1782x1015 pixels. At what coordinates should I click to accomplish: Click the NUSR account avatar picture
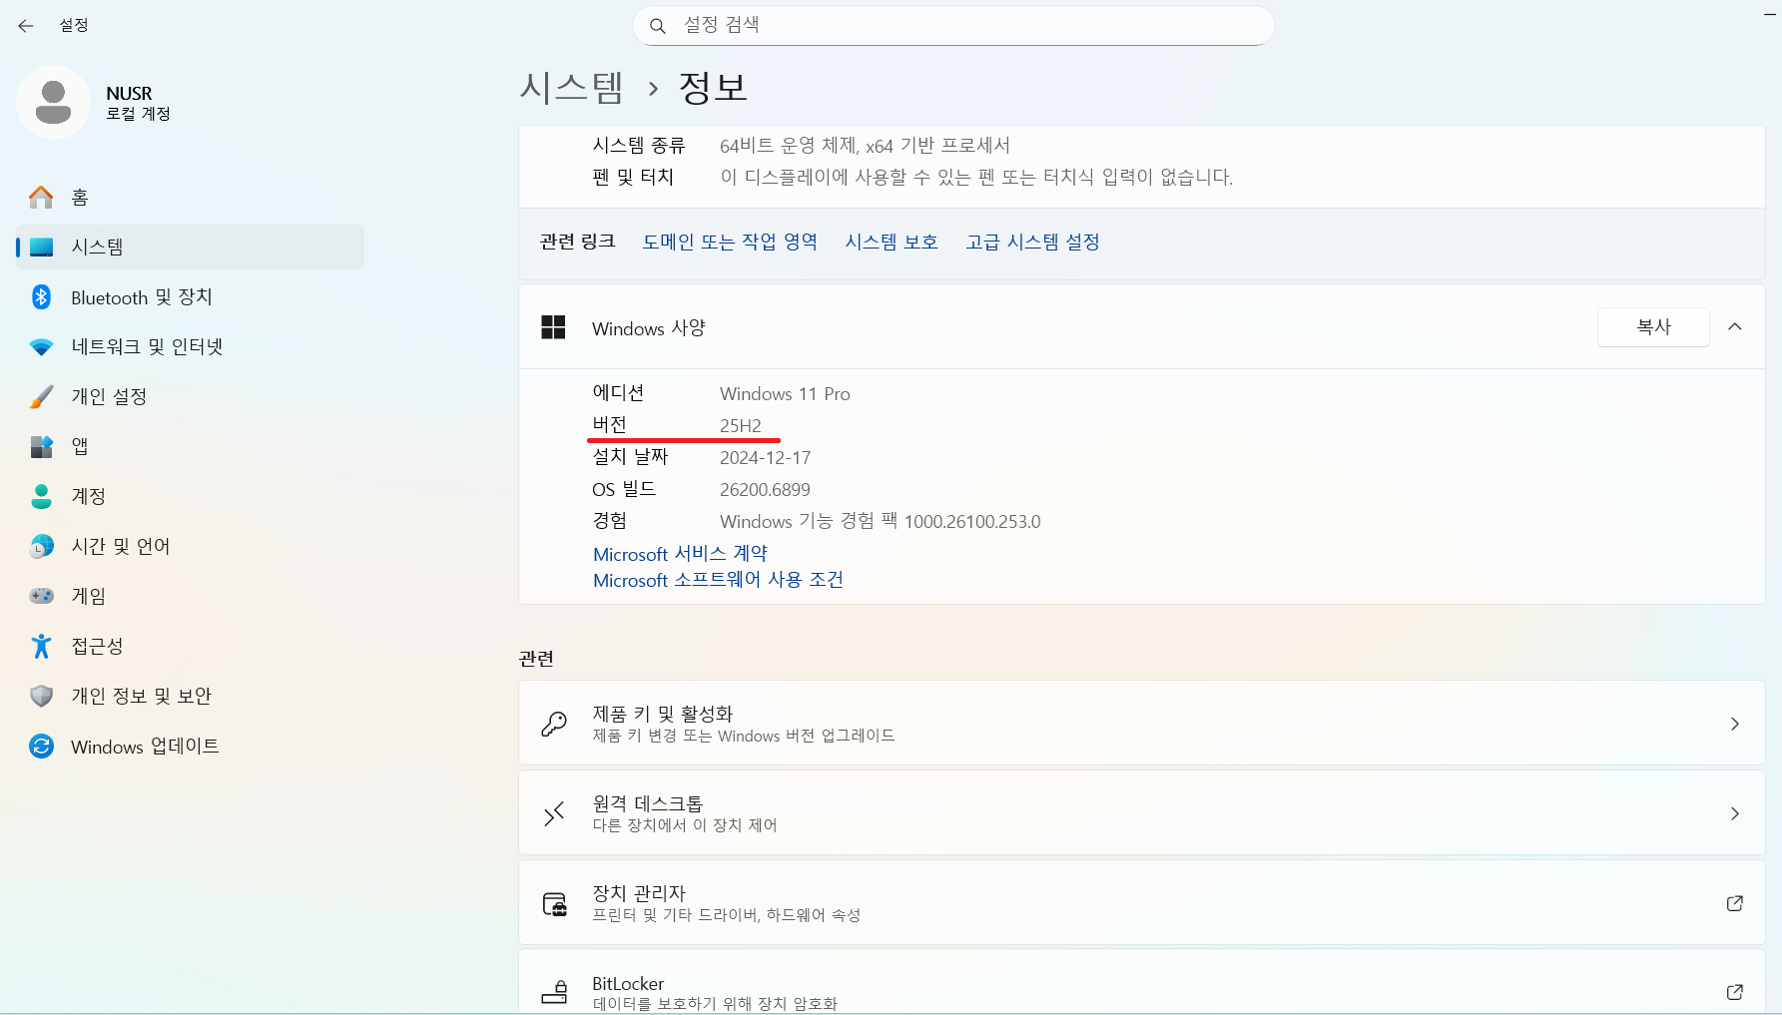pyautogui.click(x=53, y=103)
